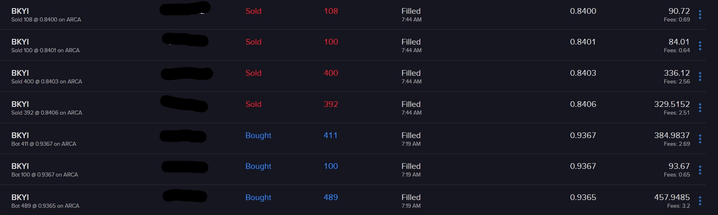
Task: Select the order total 336.12
Action: tap(677, 73)
